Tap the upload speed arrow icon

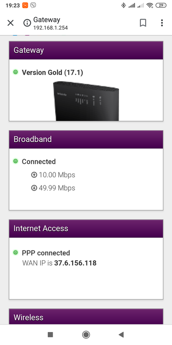tap(34, 175)
